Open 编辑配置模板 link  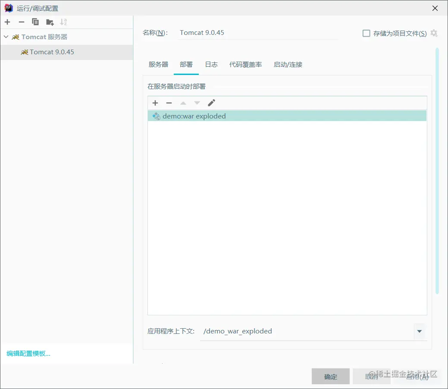(x=28, y=354)
